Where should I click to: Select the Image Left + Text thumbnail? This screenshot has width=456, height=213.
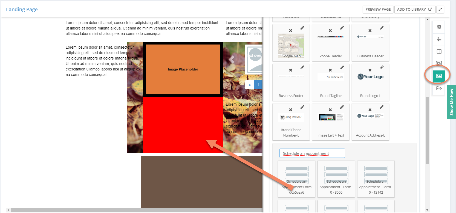(x=331, y=117)
